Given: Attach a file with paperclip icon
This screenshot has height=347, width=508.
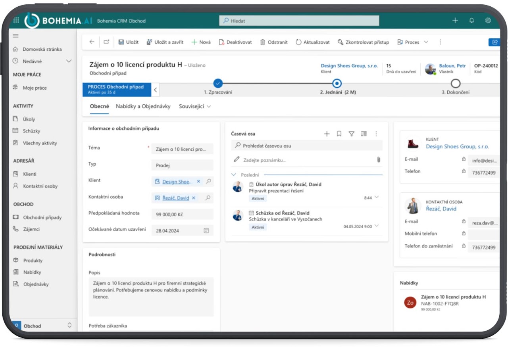Looking at the screenshot, I should tap(379, 160).
